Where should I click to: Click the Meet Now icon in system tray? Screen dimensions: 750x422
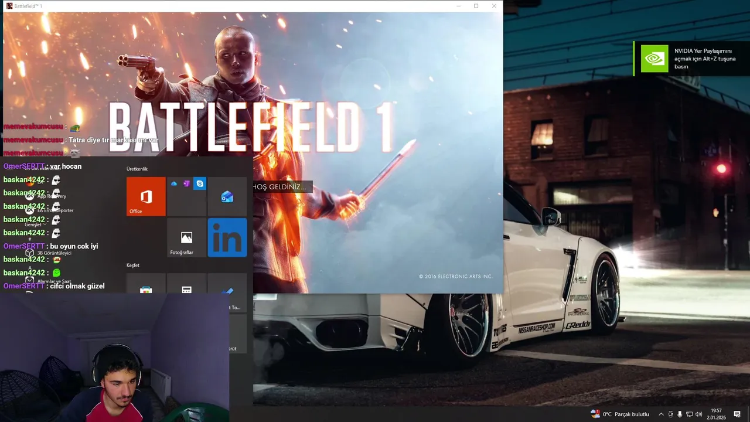(x=671, y=414)
